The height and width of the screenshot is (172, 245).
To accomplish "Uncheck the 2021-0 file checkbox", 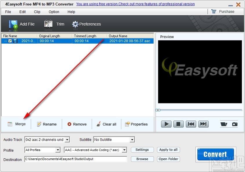I will coord(10,41).
